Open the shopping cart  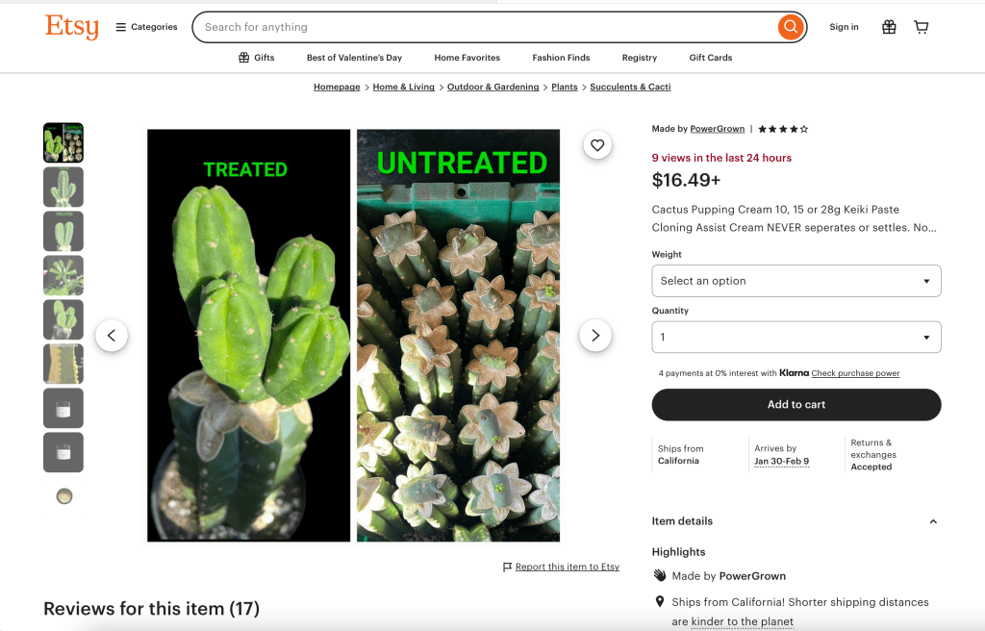click(x=921, y=27)
